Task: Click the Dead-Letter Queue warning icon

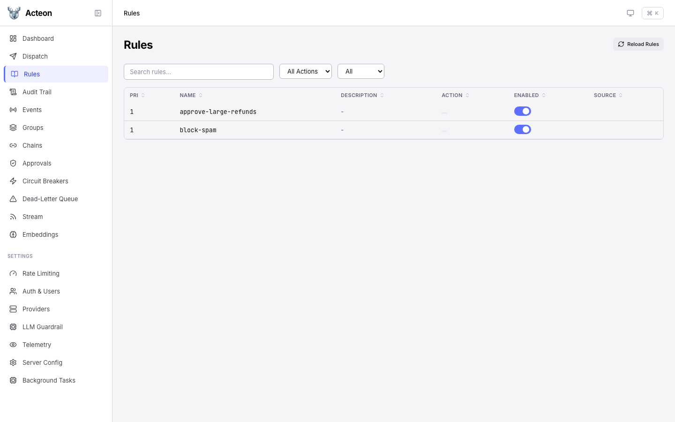Action: point(13,199)
